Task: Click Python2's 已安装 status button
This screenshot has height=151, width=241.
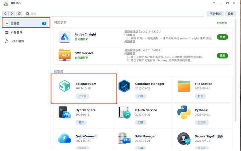Action: tap(202, 122)
